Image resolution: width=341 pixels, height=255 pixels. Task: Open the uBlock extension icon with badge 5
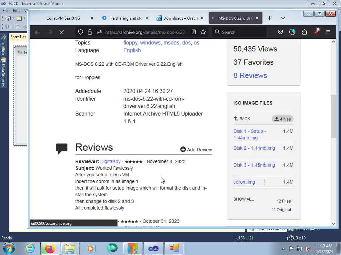316,32
